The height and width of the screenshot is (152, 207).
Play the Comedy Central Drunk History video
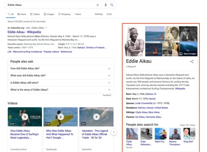[25, 117]
